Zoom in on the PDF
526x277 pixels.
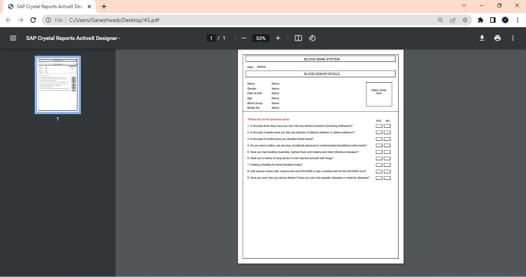[278, 38]
